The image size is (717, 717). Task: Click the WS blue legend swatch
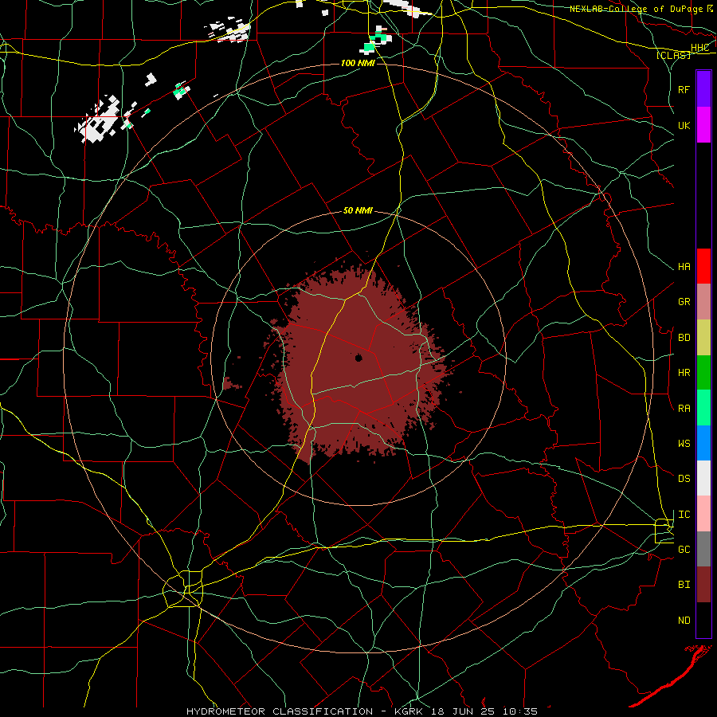coord(703,443)
